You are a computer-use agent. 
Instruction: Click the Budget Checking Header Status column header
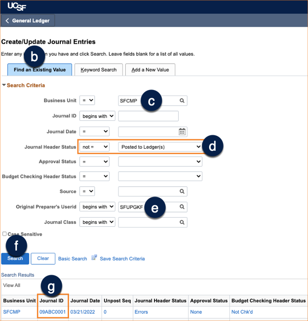click(x=268, y=301)
